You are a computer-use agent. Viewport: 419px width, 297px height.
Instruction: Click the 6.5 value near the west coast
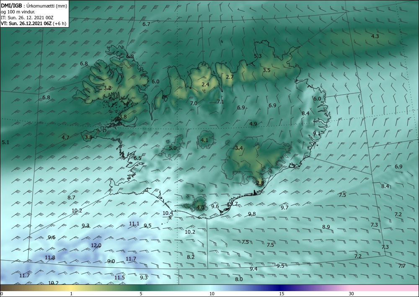click(137, 158)
